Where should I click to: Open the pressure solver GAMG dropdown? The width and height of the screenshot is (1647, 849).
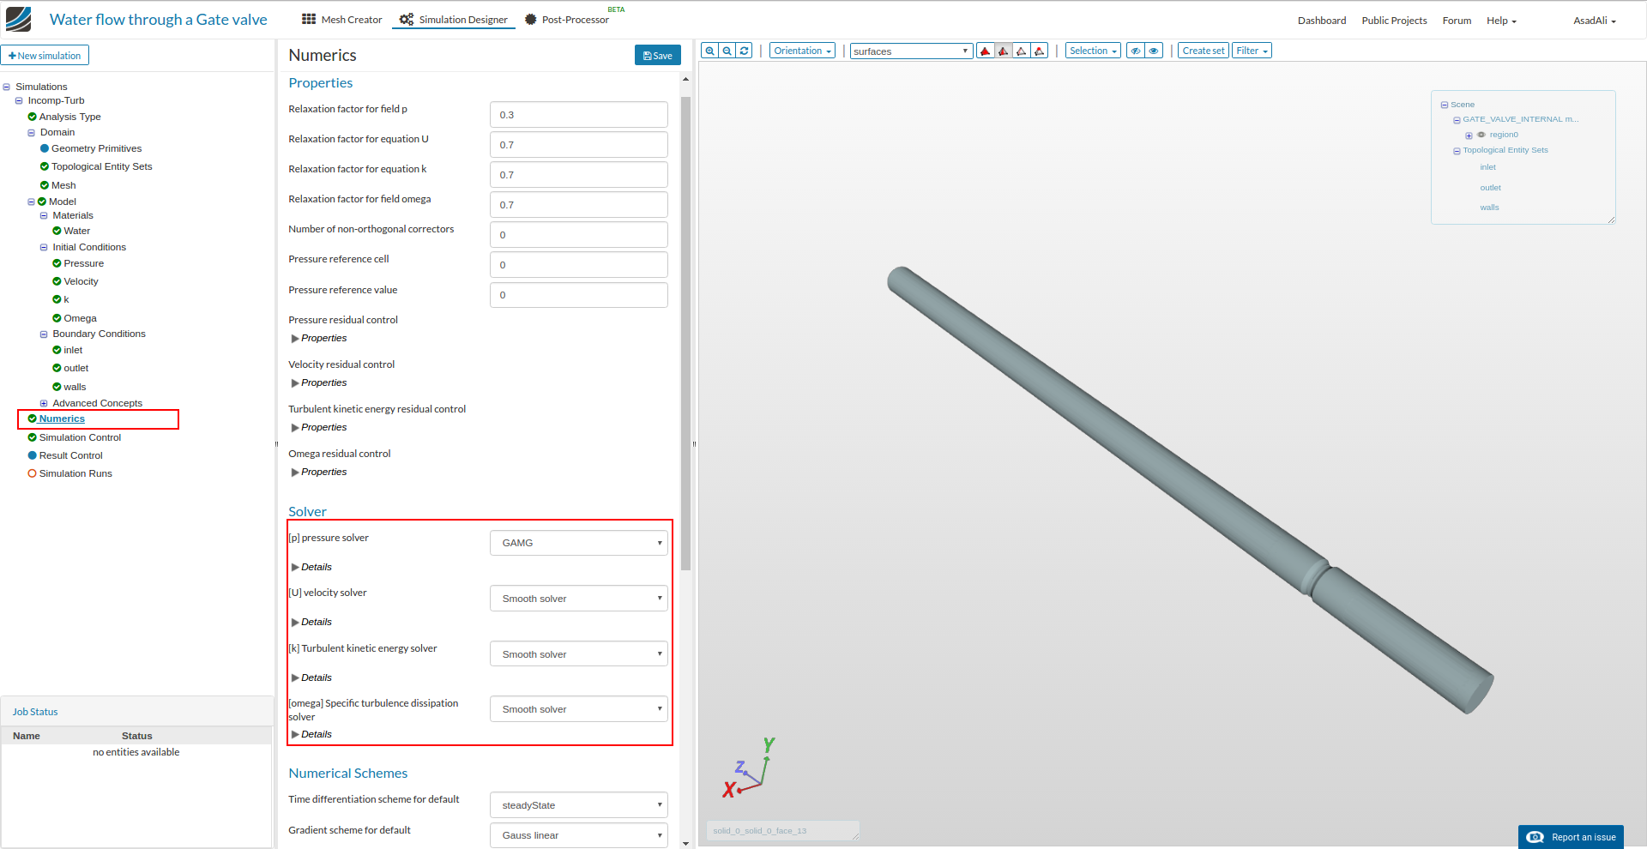(579, 543)
